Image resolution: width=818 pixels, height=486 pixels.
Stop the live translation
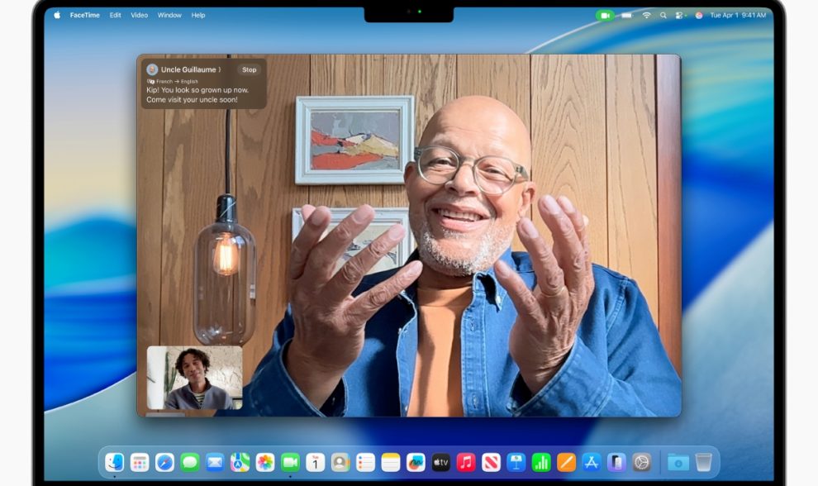(x=249, y=70)
